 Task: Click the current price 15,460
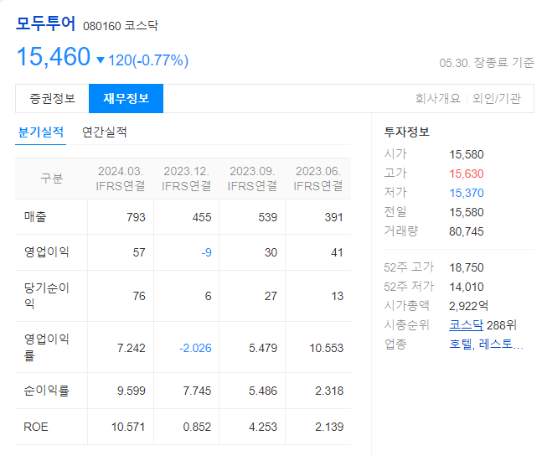coord(54,56)
